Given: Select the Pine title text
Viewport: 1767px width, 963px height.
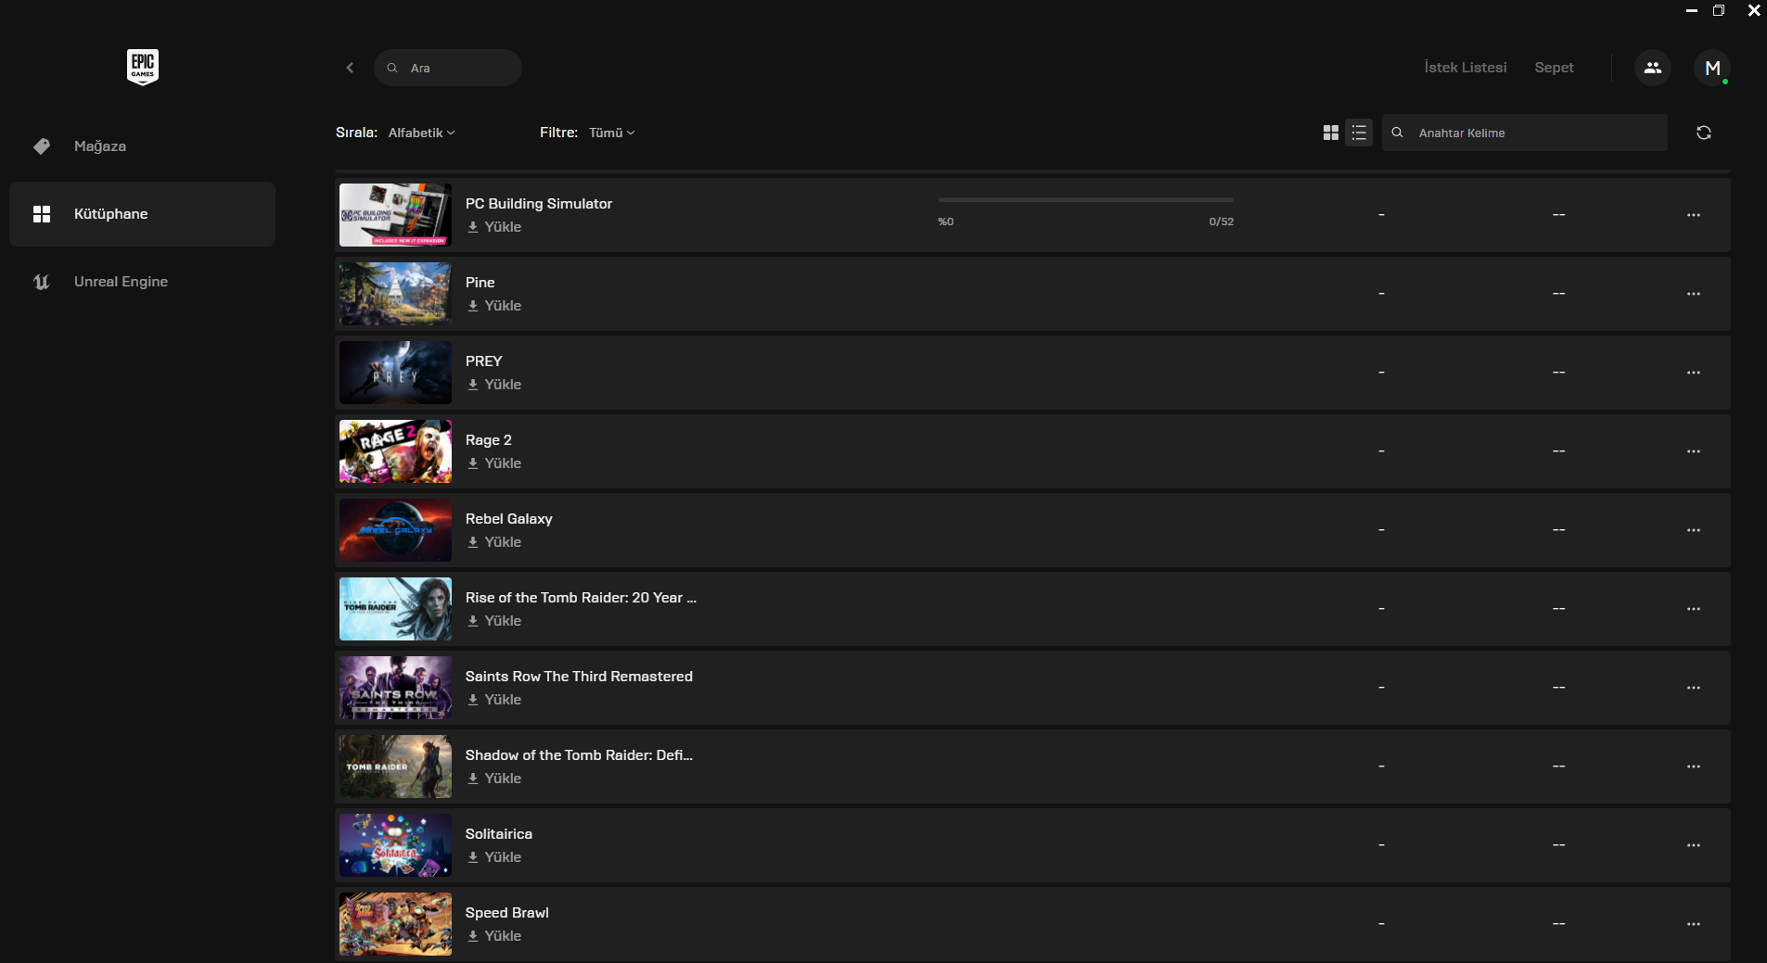Looking at the screenshot, I should (x=480, y=283).
